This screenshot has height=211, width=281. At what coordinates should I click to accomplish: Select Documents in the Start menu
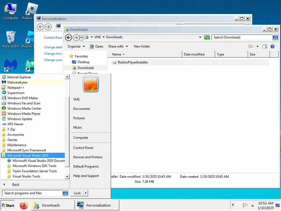coord(82,109)
